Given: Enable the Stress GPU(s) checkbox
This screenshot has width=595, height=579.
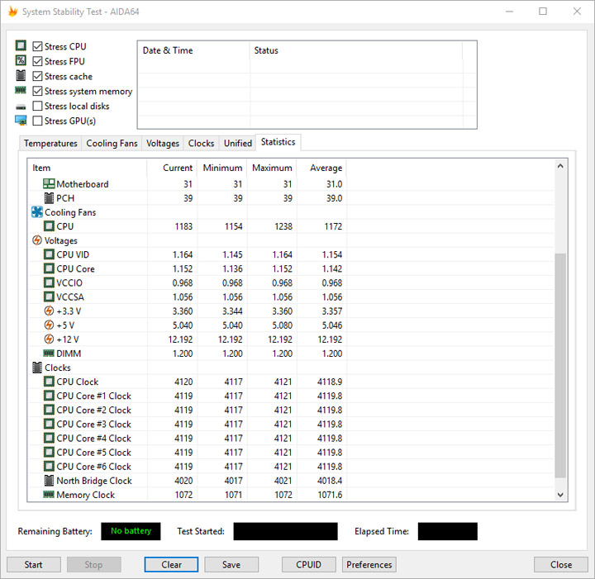Looking at the screenshot, I should coord(37,121).
